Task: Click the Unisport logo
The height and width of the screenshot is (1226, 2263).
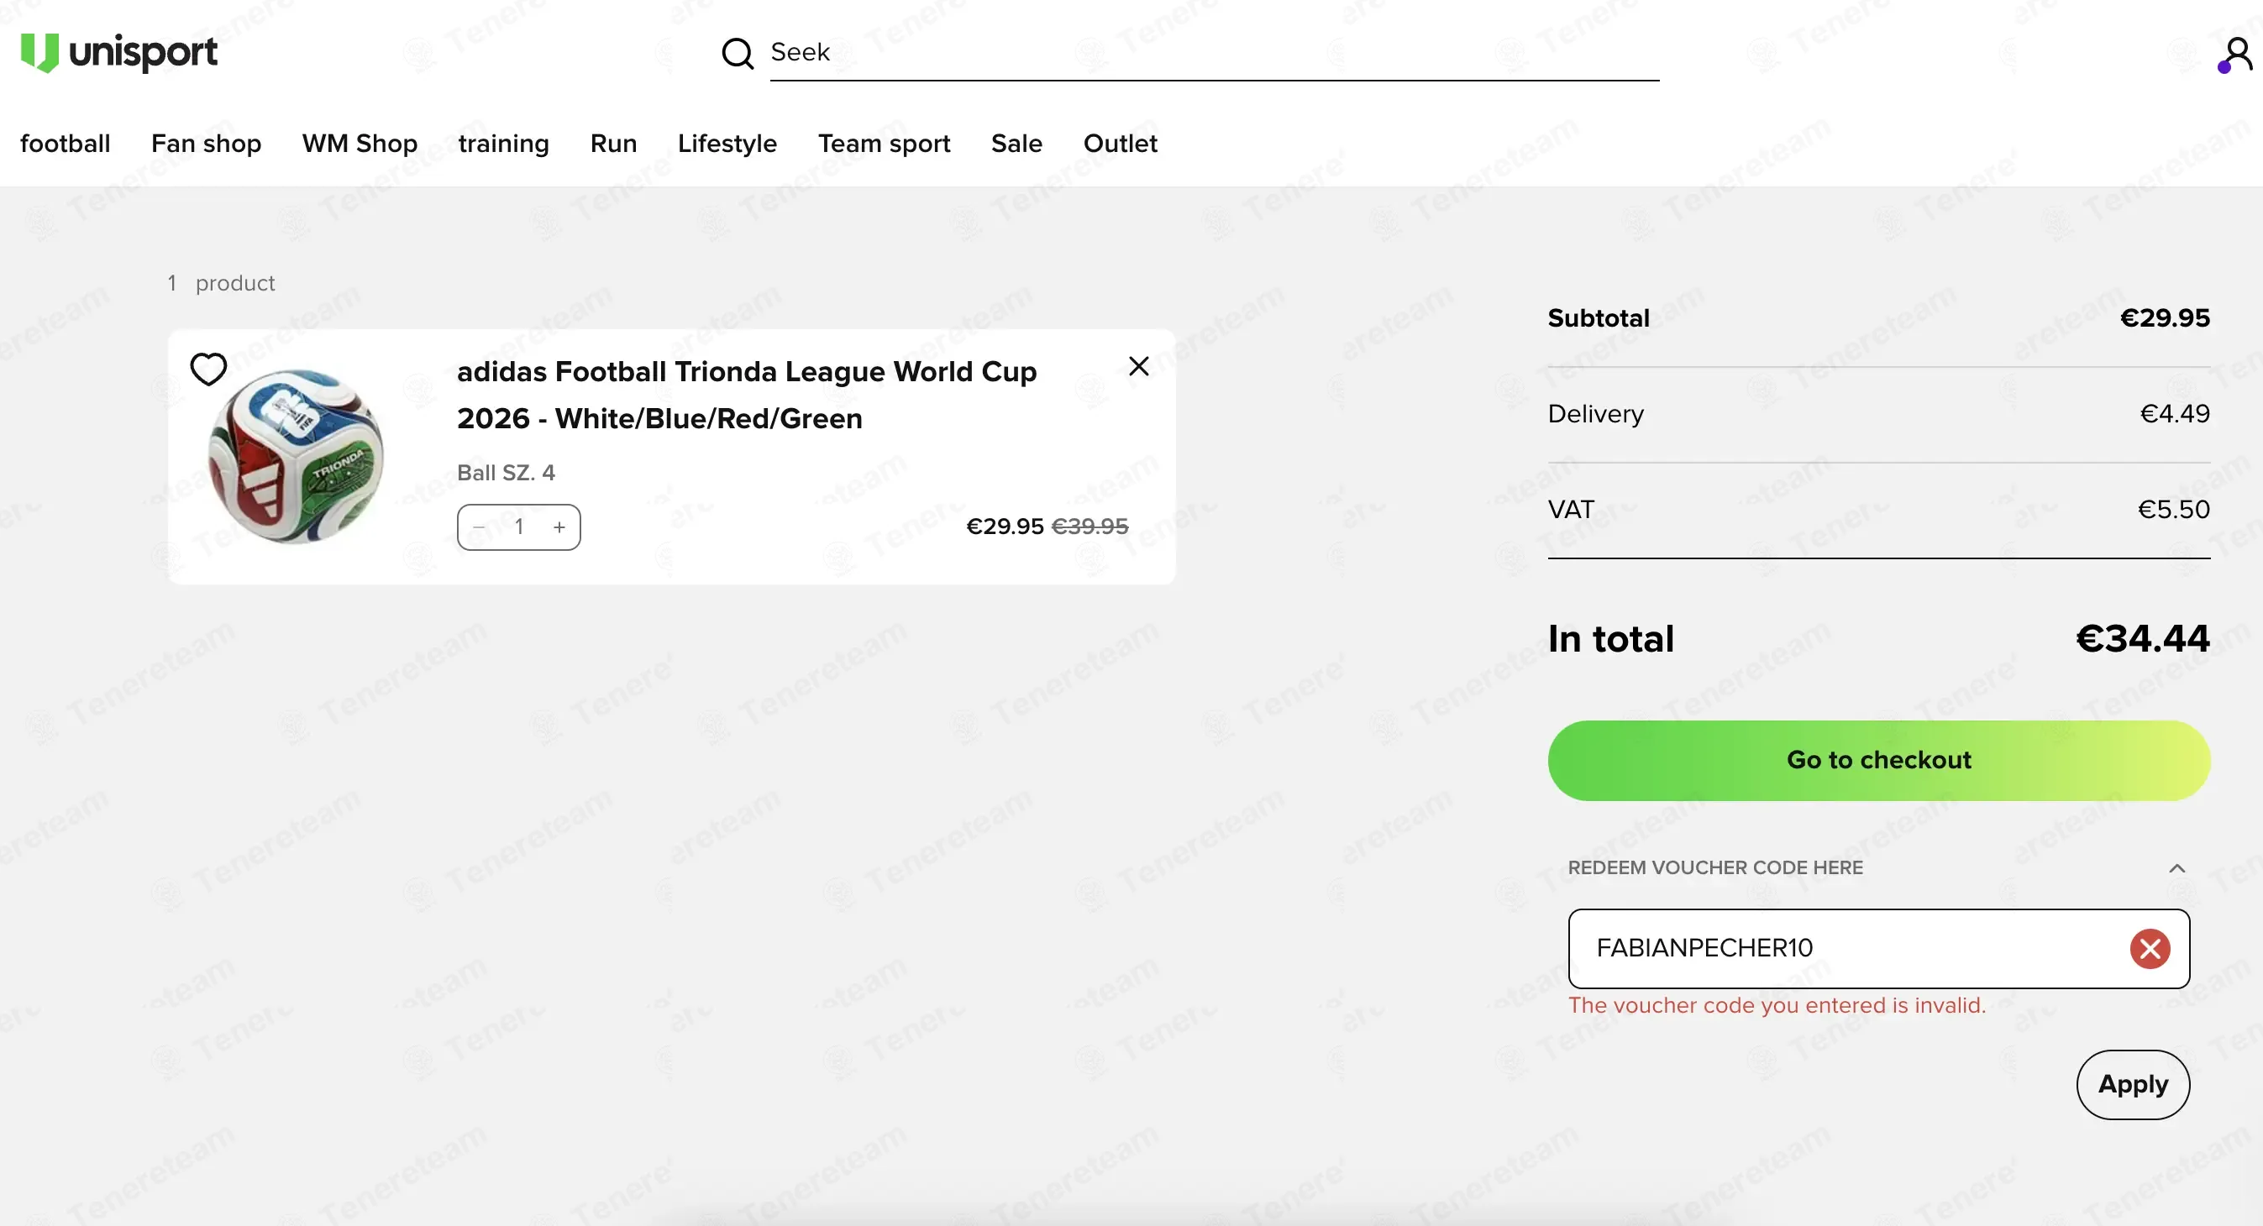Action: pyautogui.click(x=118, y=53)
